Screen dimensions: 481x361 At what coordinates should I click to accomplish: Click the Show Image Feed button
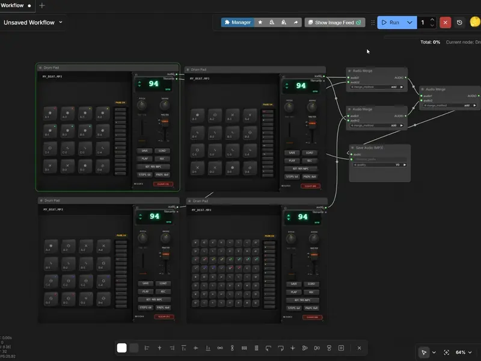[334, 22]
